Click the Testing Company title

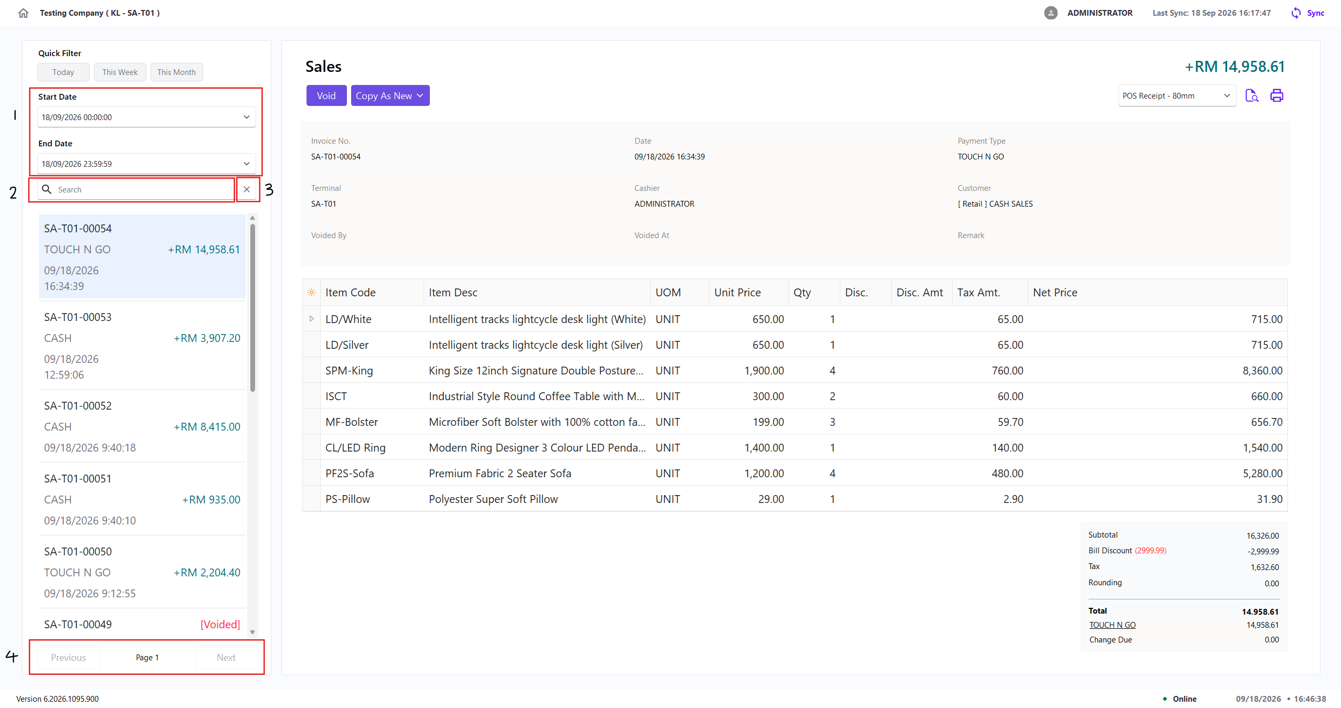click(x=100, y=13)
